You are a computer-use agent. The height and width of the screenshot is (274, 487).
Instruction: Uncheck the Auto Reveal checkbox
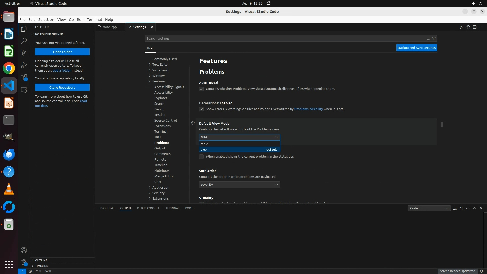[x=201, y=89]
